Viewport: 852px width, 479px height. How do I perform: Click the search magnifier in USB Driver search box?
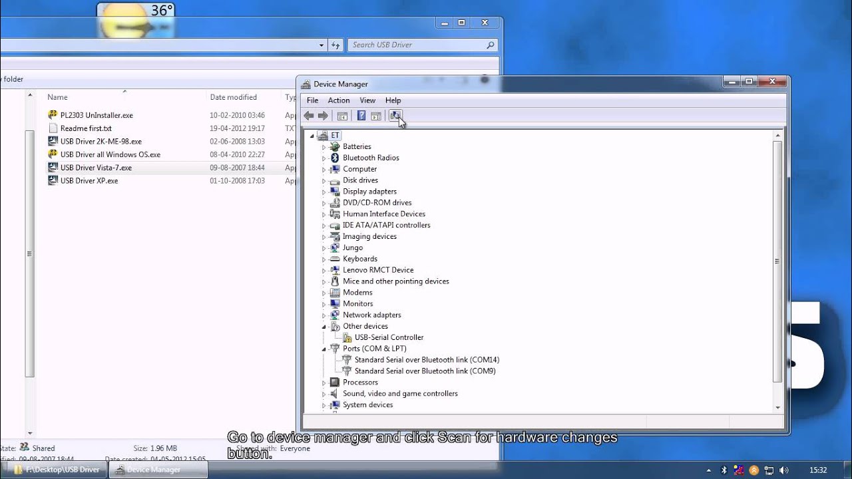tap(491, 45)
